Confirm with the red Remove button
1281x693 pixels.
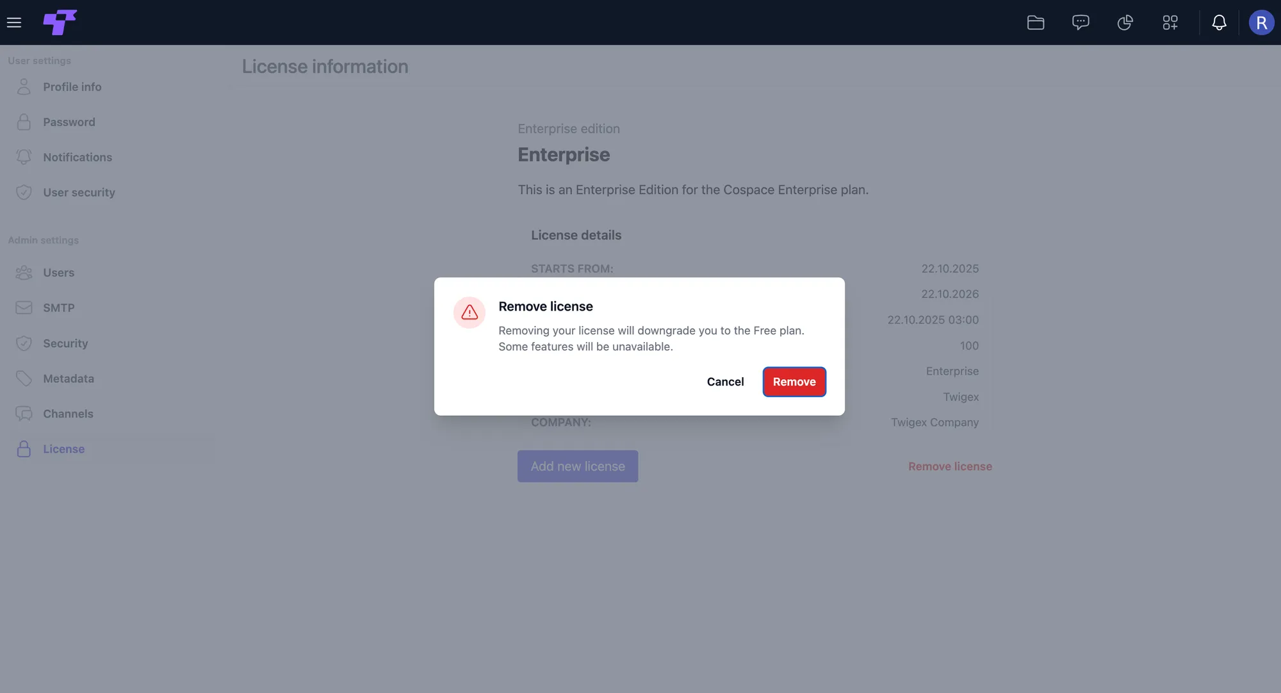point(794,382)
